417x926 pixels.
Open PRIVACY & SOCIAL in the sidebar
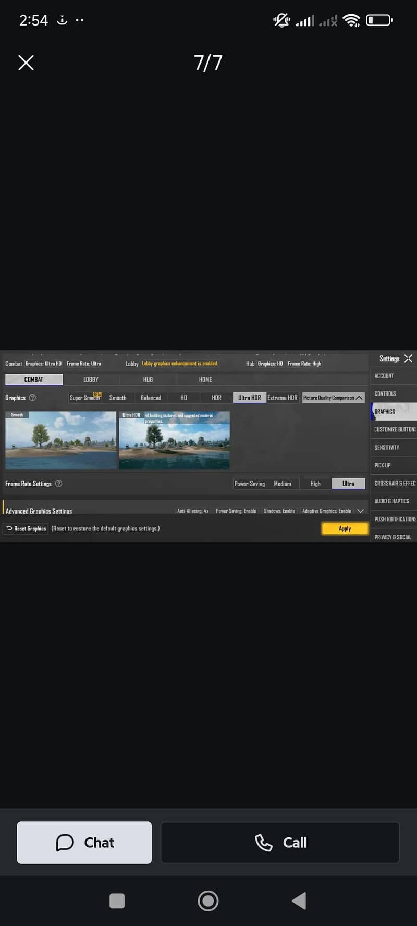tap(394, 537)
